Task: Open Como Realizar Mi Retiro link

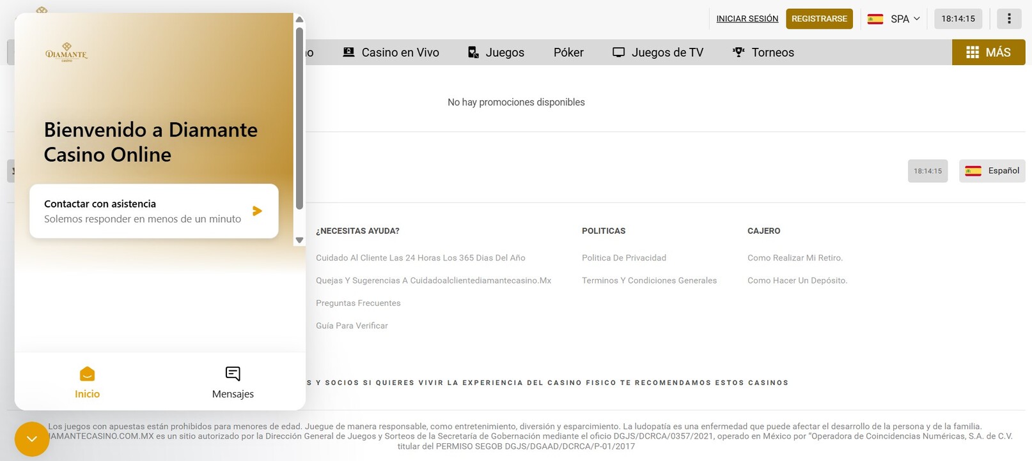Action: click(x=795, y=258)
